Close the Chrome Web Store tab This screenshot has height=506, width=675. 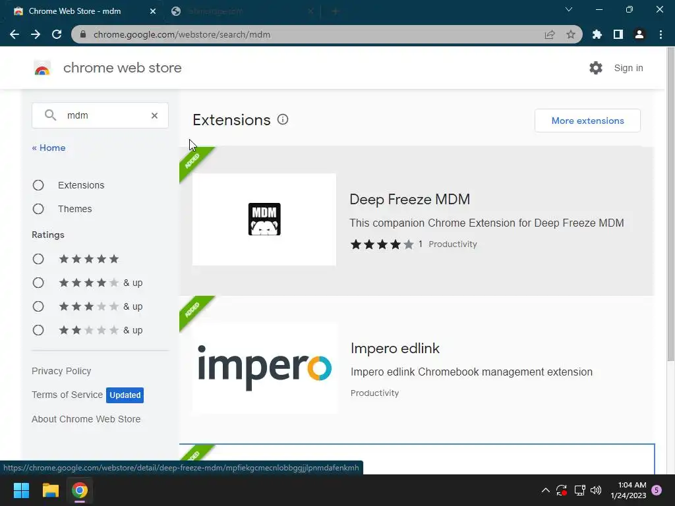[x=153, y=12]
